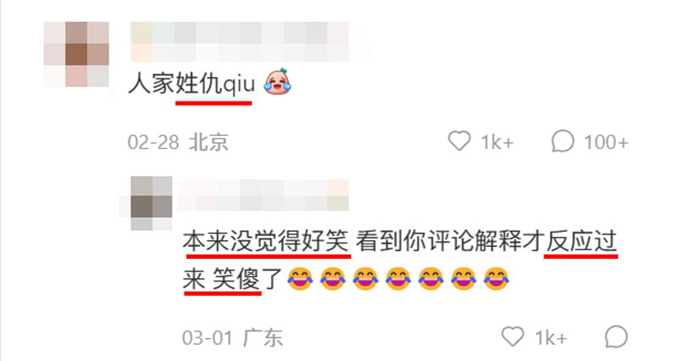This screenshot has height=361, width=678.
Task: Click the 100+ reply count
Action: 606,142
